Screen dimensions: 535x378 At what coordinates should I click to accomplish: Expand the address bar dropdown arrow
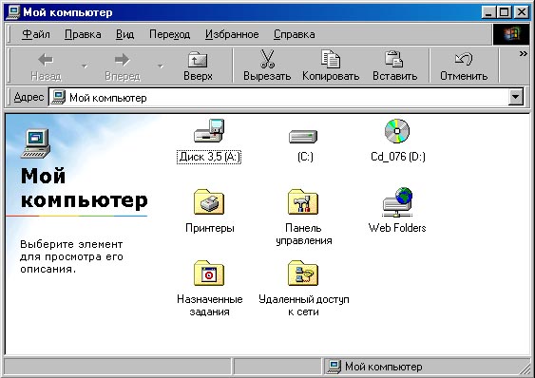[x=516, y=98]
